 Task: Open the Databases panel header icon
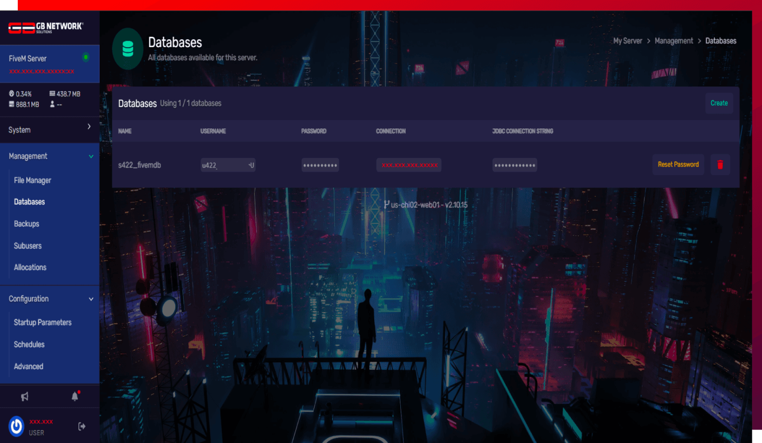127,49
